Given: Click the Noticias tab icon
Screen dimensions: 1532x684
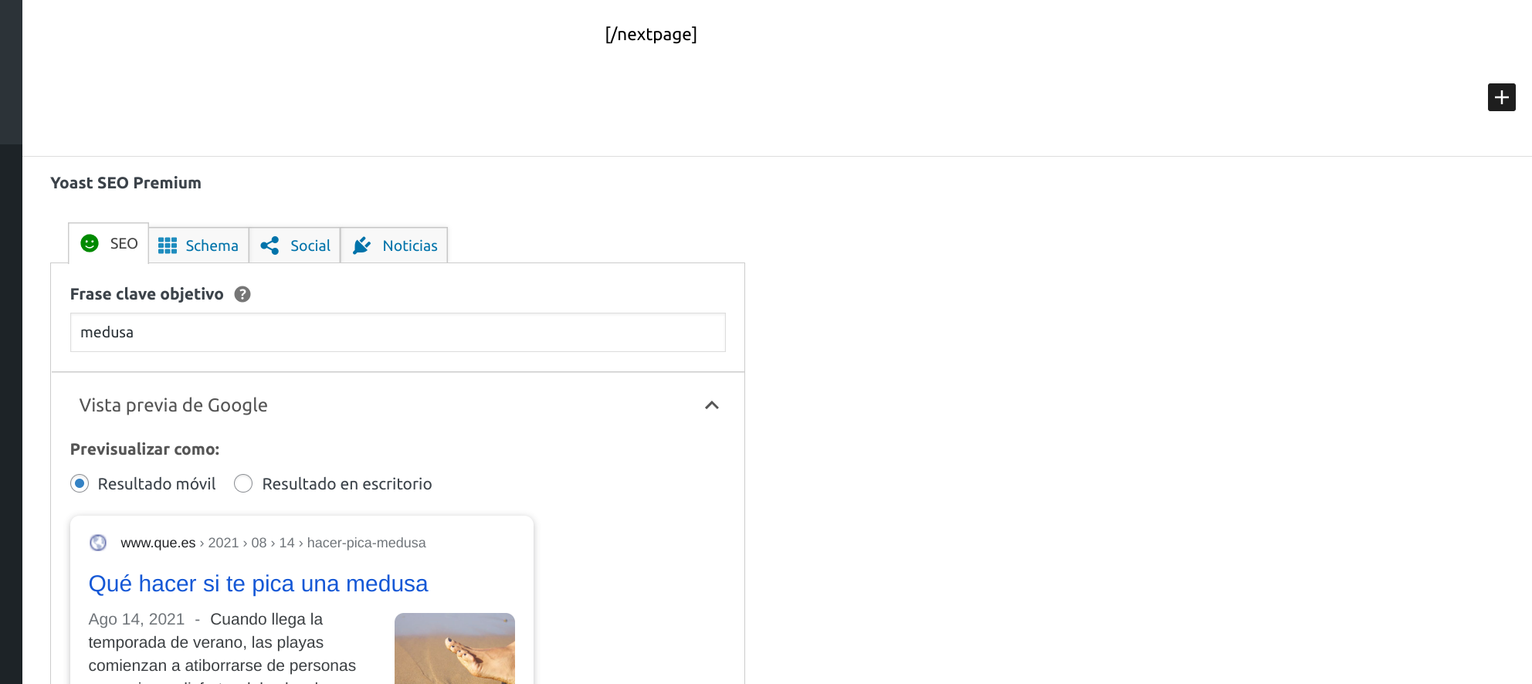Looking at the screenshot, I should tap(361, 245).
